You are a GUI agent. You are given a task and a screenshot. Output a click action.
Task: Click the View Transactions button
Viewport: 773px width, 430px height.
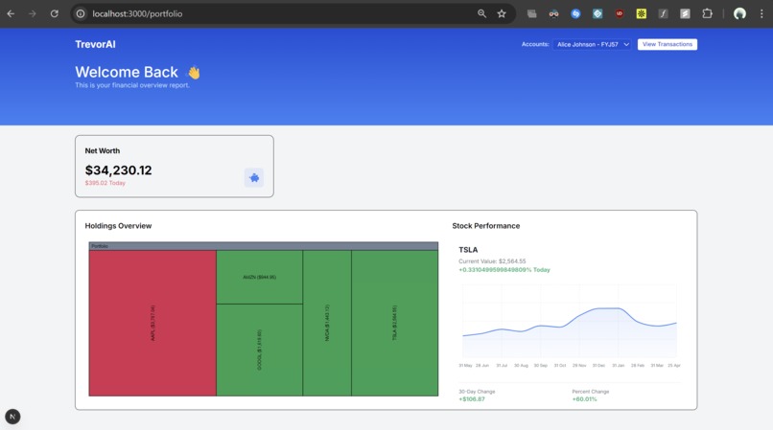tap(667, 44)
